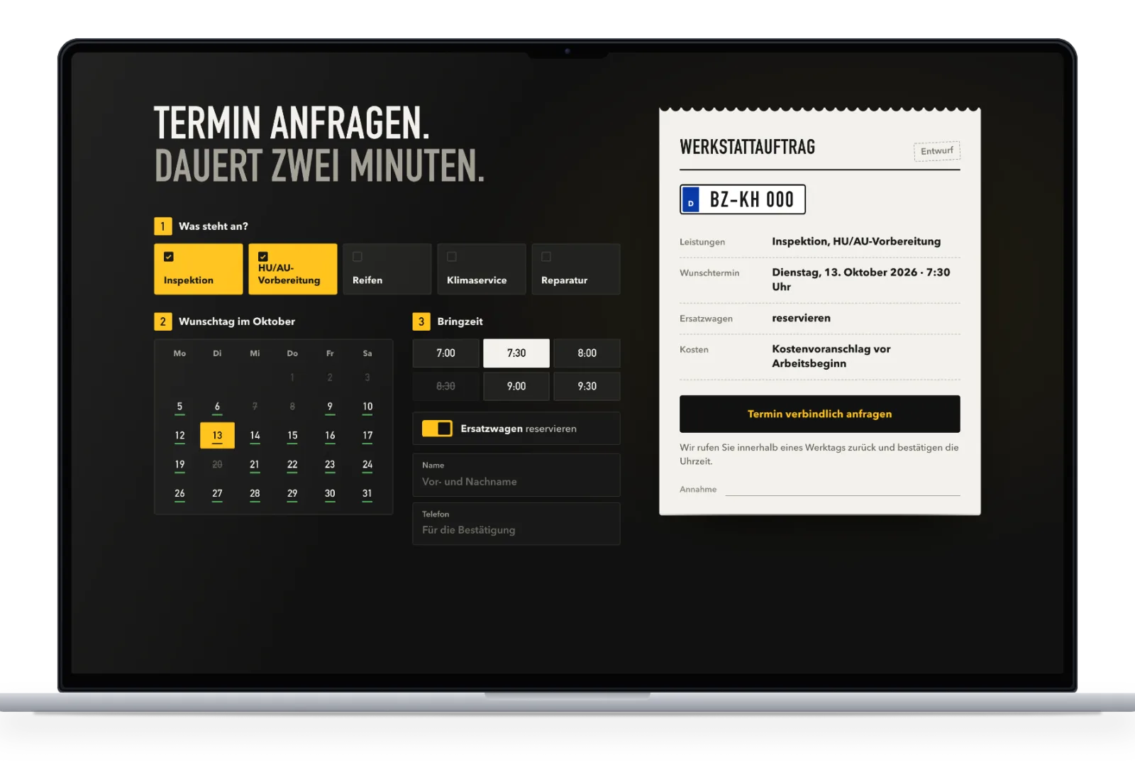The width and height of the screenshot is (1135, 782).
Task: Pick October 17 in the calendar
Action: tap(367, 436)
